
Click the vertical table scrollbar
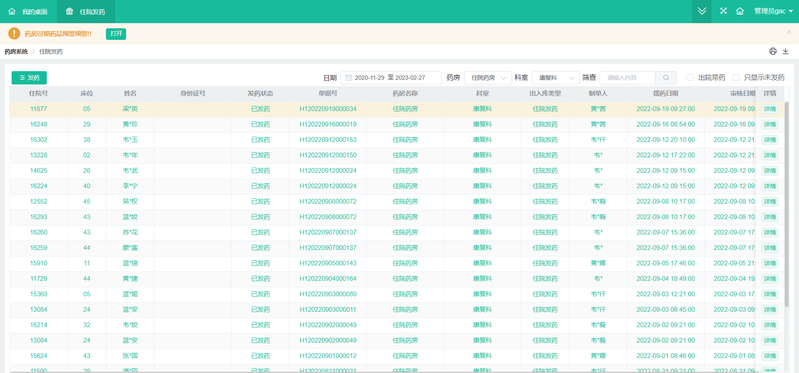click(787, 204)
